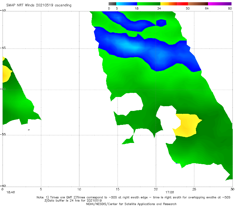Click the longitude label '10' on bottom axis
Viewport: 235px width, 206px height.
click(x=79, y=190)
